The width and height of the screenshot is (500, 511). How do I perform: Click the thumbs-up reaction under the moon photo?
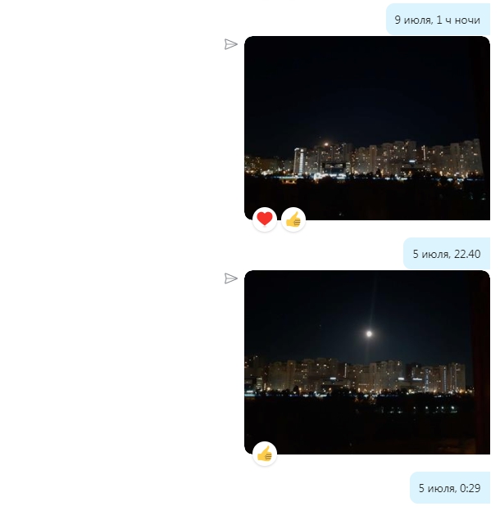(x=265, y=454)
